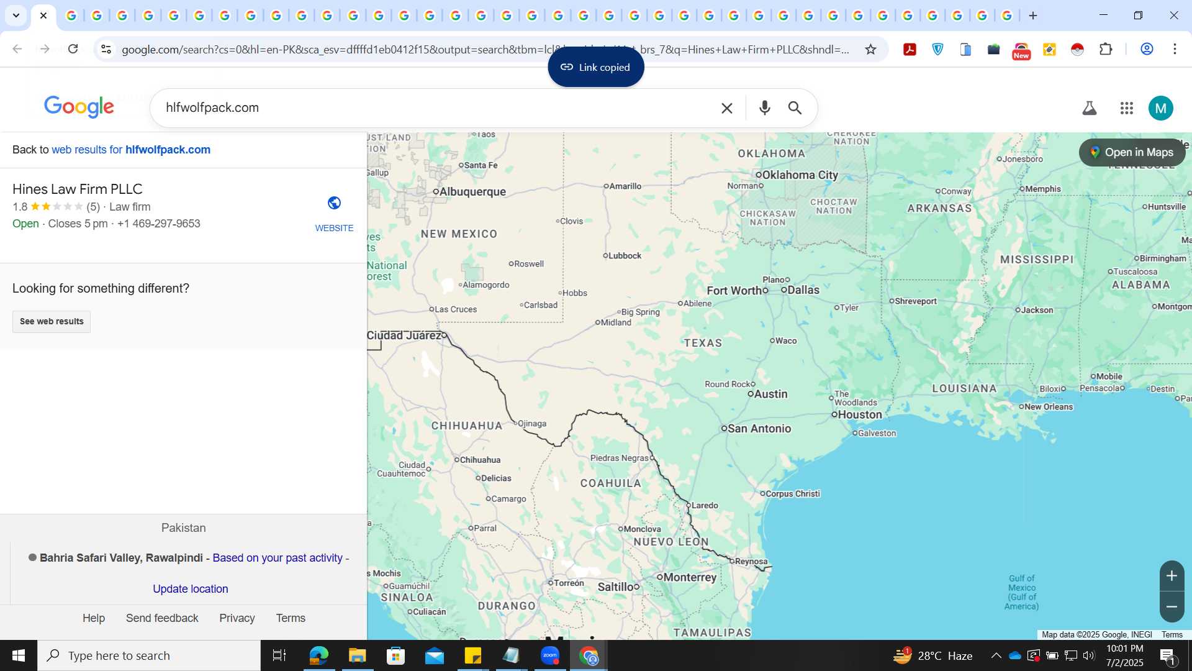Open Based on your past activity link
Image resolution: width=1192 pixels, height=671 pixels.
(278, 558)
